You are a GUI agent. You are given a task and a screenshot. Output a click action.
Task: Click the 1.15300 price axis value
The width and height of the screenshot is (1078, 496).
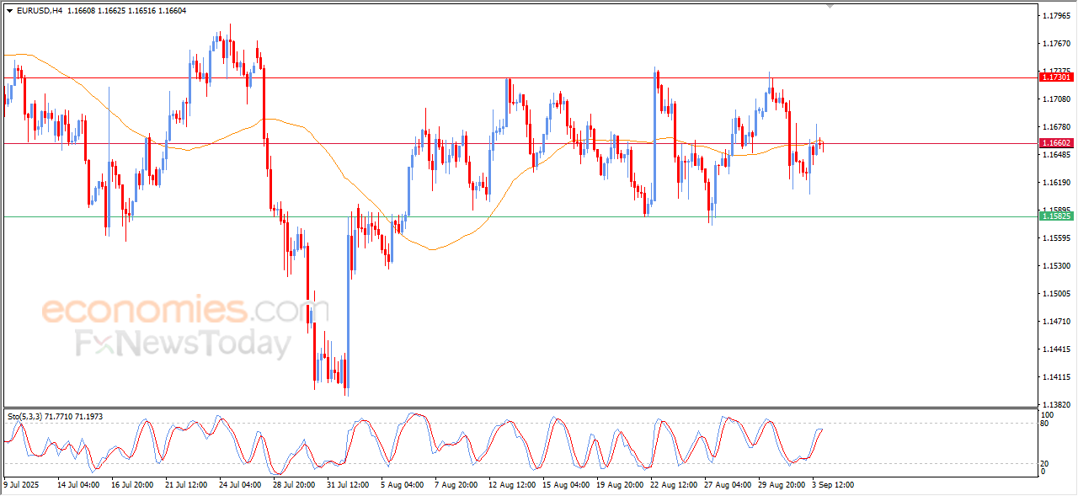click(1056, 266)
